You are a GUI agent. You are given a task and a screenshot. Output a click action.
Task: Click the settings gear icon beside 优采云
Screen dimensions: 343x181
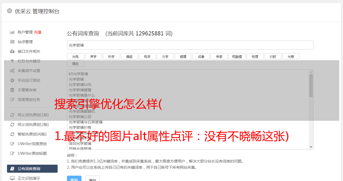tap(10, 11)
